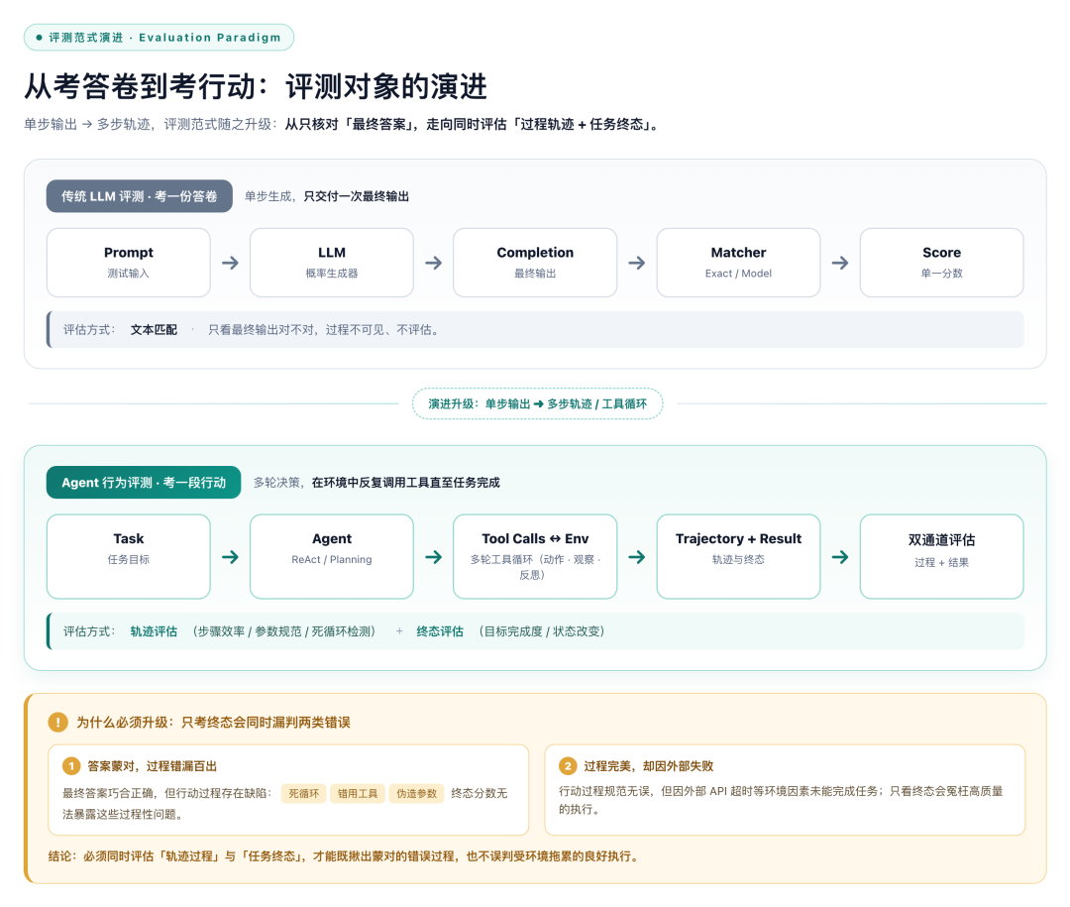The image size is (1070, 907).
Task: Select the Task 任务目标 card
Action: [128, 557]
